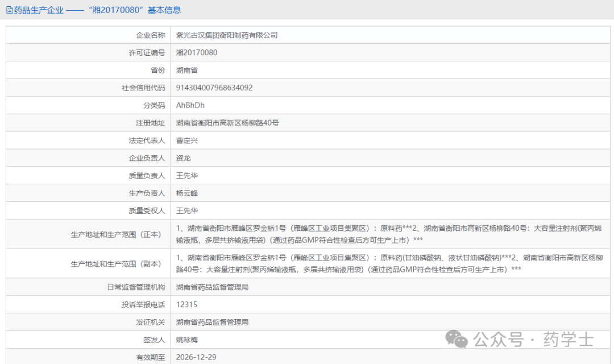The width and height of the screenshot is (614, 364).
Task: Select issuer name 姚咏梅
Action: pyautogui.click(x=187, y=340)
